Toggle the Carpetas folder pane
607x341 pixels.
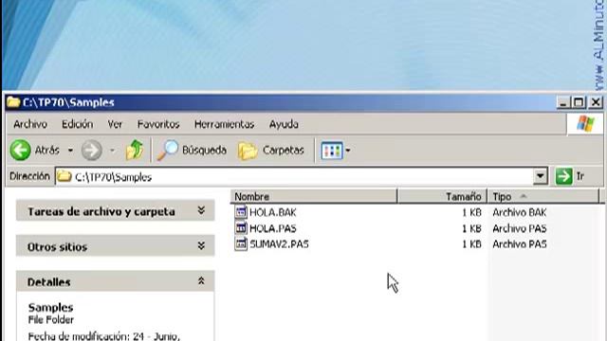click(271, 150)
